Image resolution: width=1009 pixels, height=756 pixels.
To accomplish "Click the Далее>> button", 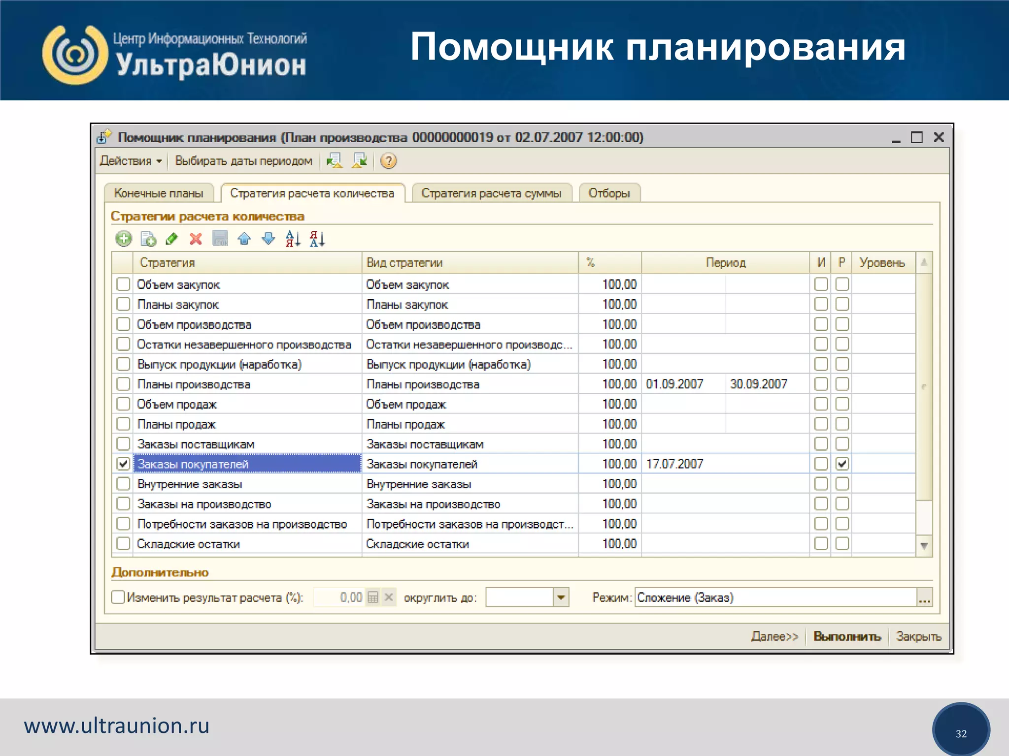I will (774, 636).
